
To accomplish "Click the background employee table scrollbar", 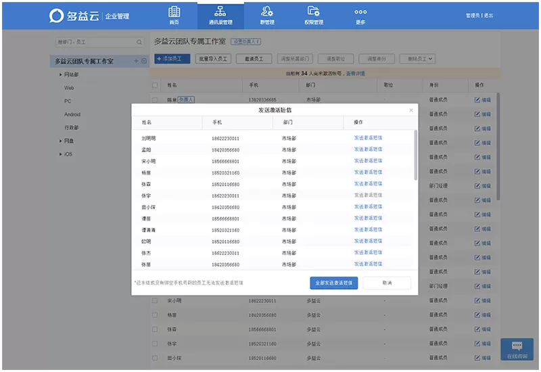I will (x=498, y=146).
